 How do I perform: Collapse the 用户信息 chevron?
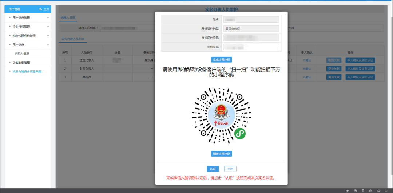pos(48,44)
